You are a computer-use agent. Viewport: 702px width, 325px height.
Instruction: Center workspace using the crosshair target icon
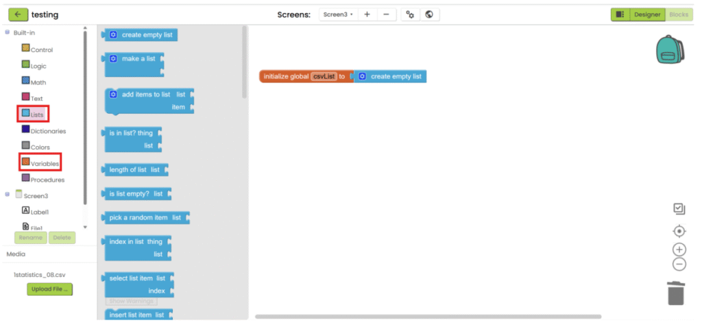[679, 231]
